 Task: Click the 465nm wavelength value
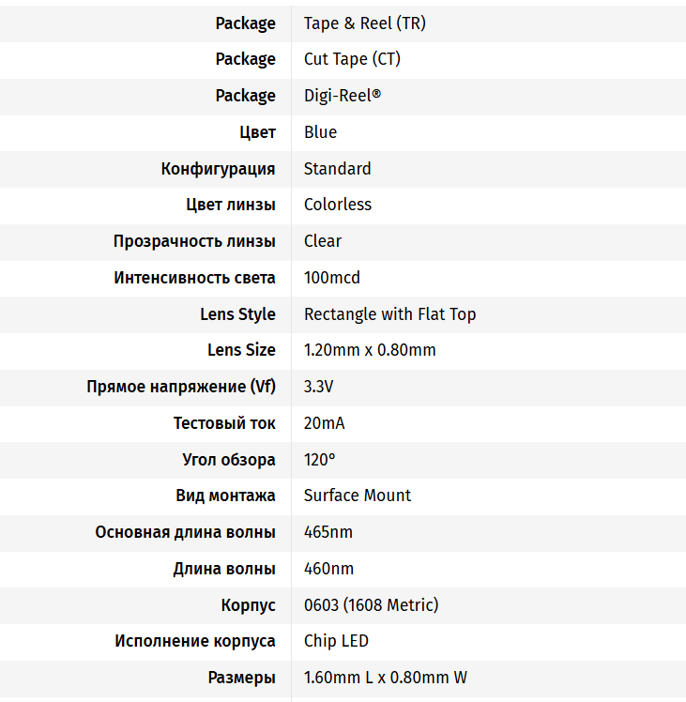(328, 532)
